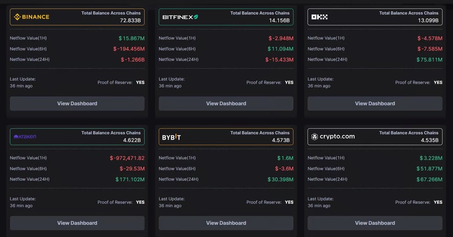The image size is (453, 237).
Task: Click Bybit Last Update timestamp
Action: click(x=170, y=205)
